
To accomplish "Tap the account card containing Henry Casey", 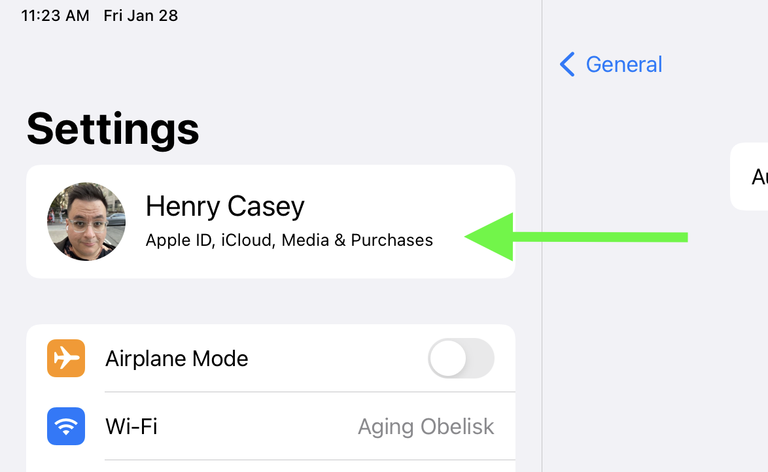I will point(270,222).
